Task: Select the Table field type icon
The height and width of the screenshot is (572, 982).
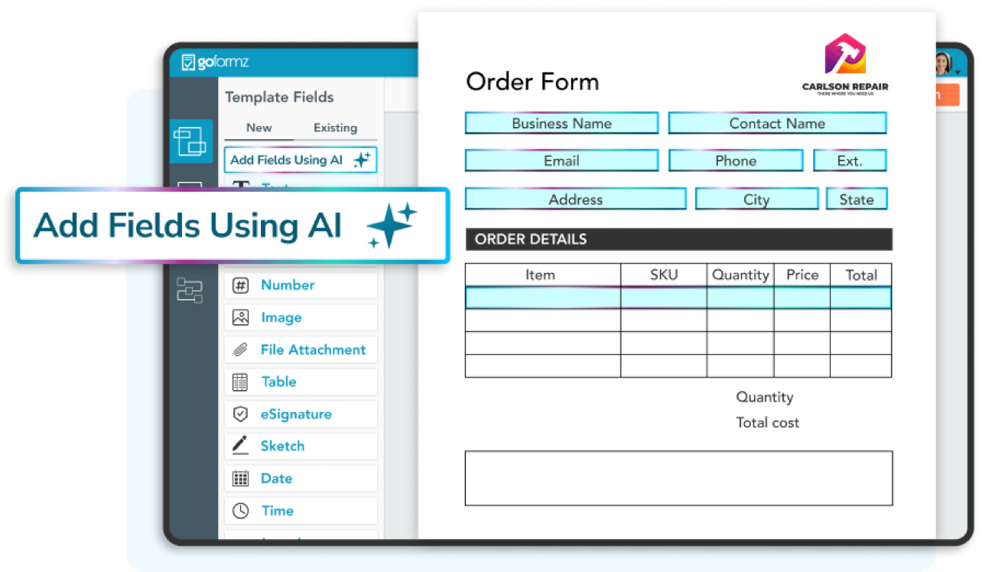Action: tap(240, 381)
